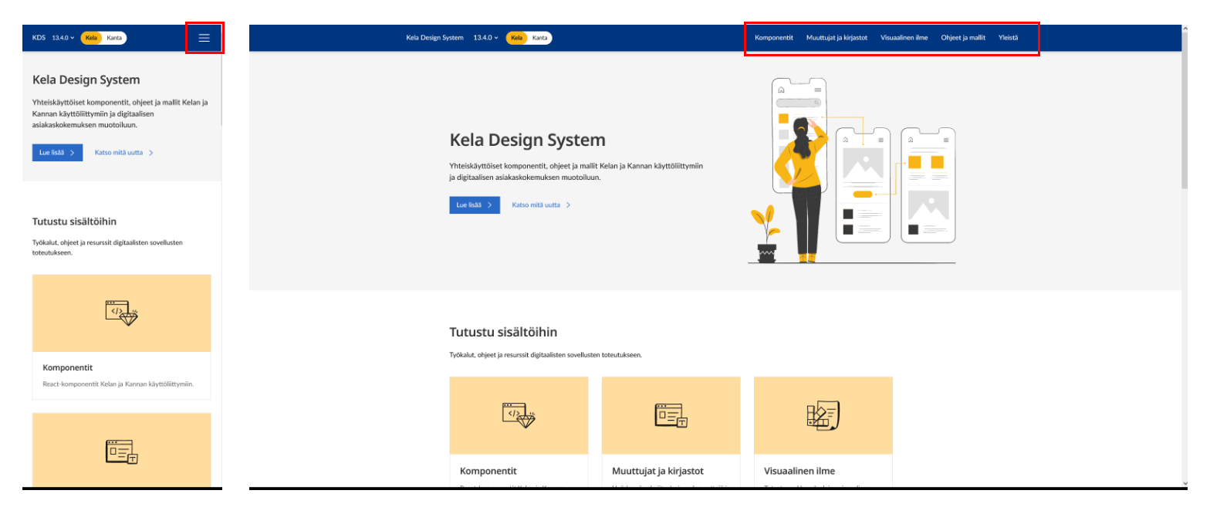Image resolution: width=1210 pixels, height=514 pixels.
Task: Click the Visuaalinen ilme palette icon
Action: (x=823, y=415)
